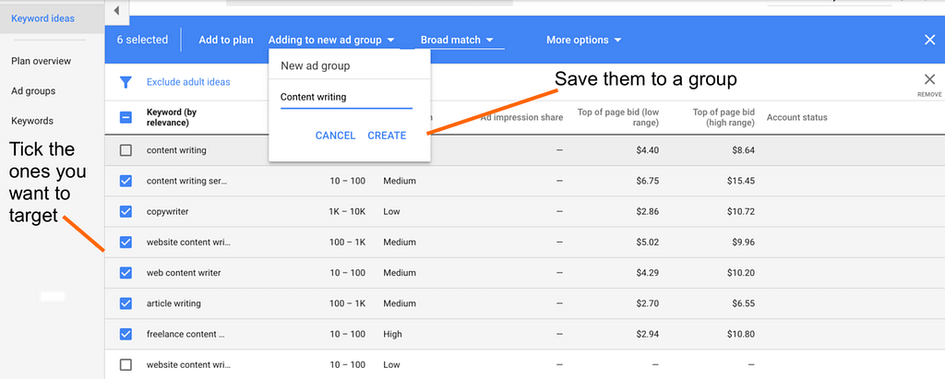Toggle the select-all keywords checkbox
The width and height of the screenshot is (945, 379).
pyautogui.click(x=126, y=117)
